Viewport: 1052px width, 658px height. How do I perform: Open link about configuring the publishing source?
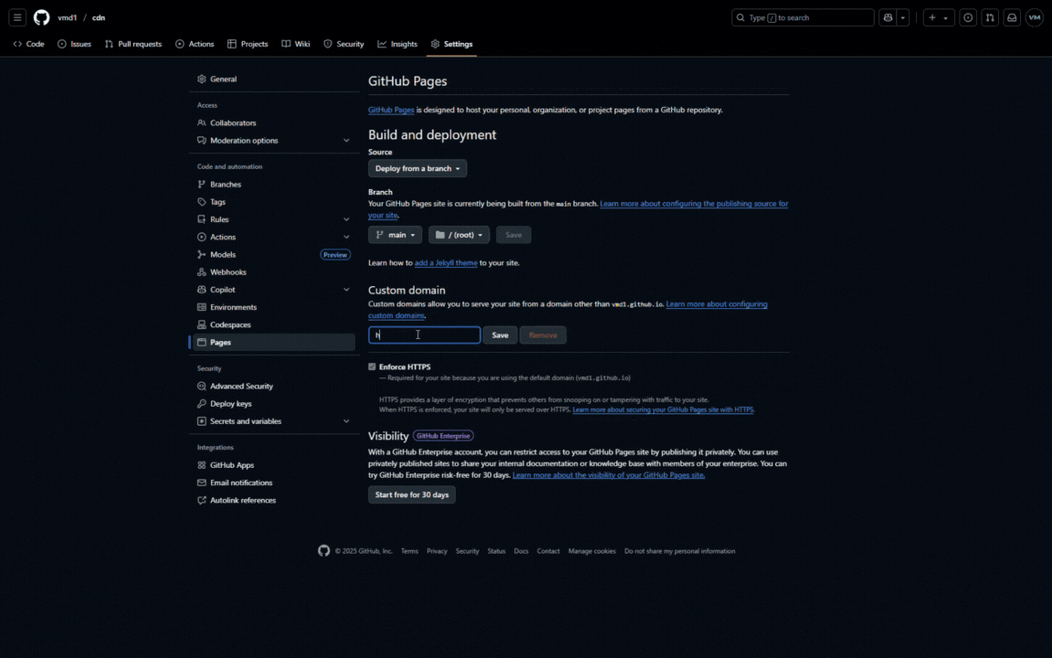click(694, 204)
